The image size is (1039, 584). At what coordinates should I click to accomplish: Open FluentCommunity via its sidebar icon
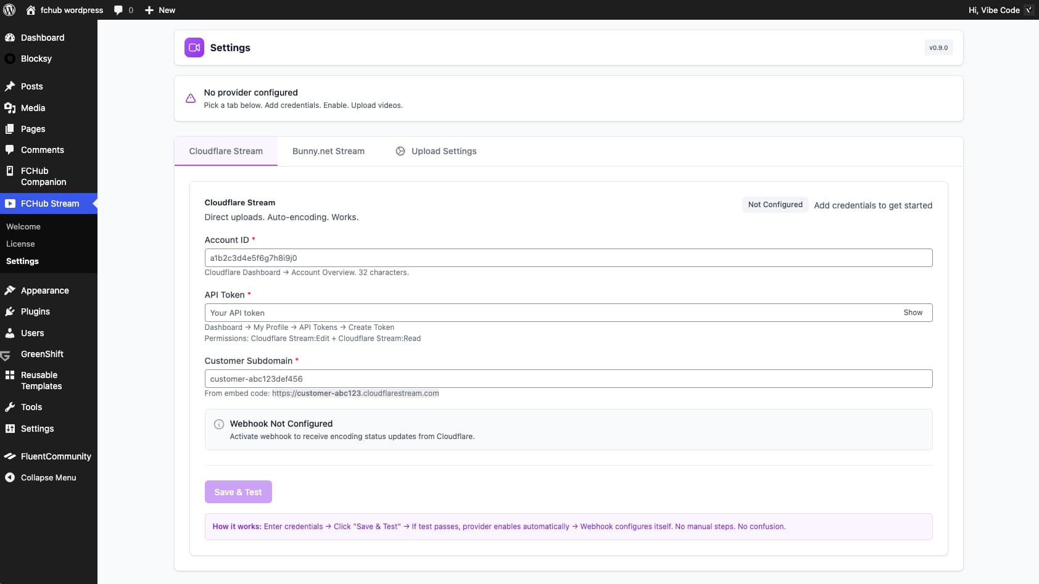(x=10, y=456)
